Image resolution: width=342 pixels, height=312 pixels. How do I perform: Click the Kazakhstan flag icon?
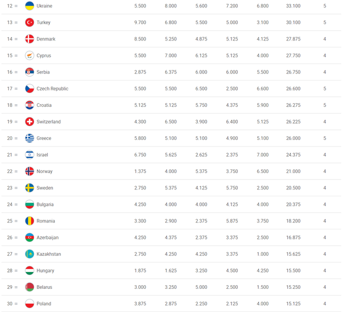point(29,254)
